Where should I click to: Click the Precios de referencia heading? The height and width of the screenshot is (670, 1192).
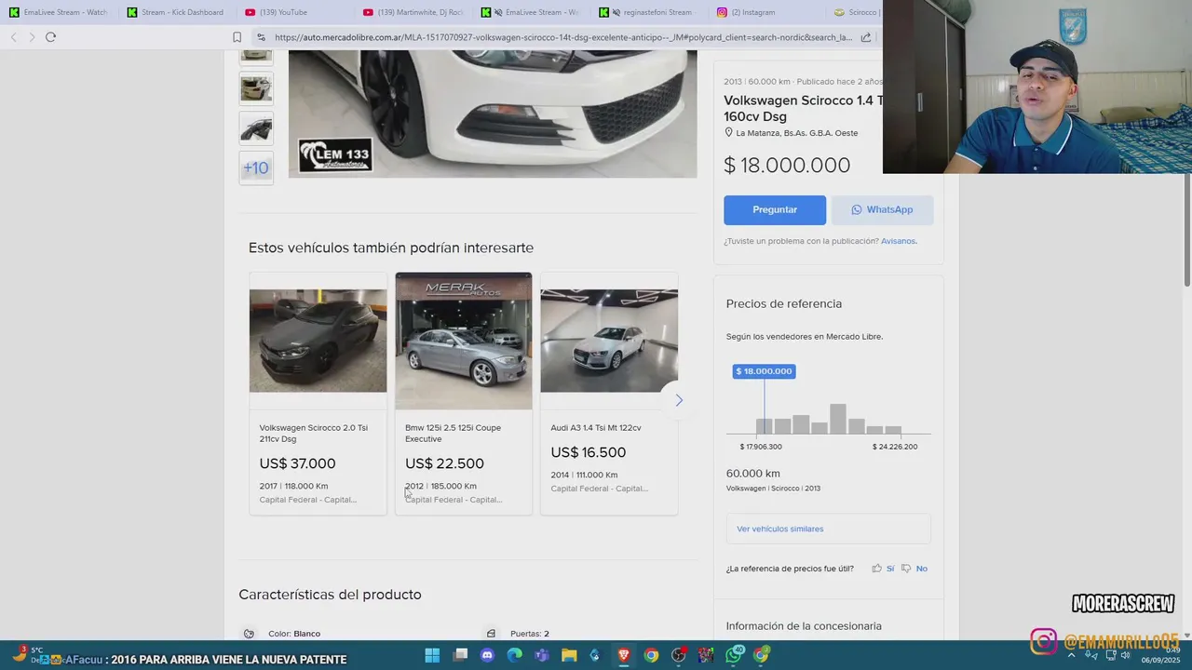(784, 304)
